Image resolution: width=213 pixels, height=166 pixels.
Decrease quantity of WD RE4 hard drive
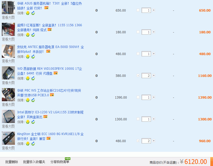138,76
